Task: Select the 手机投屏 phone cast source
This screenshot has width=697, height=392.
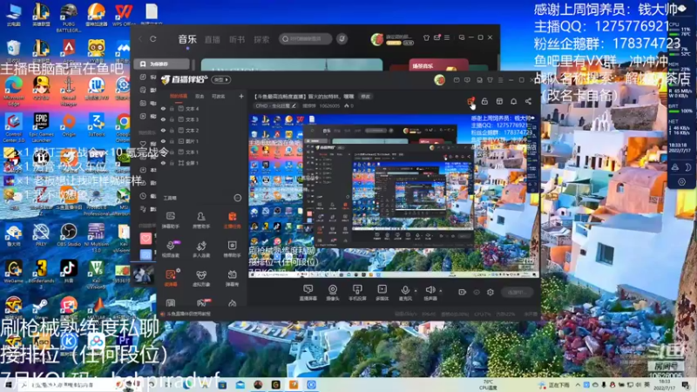Action: [x=357, y=293]
